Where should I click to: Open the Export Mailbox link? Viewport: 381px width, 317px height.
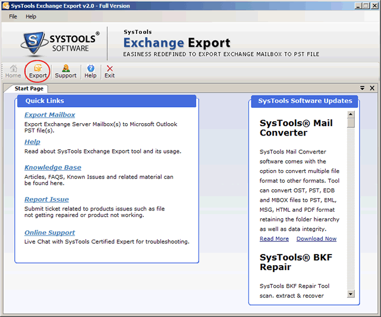[49, 115]
